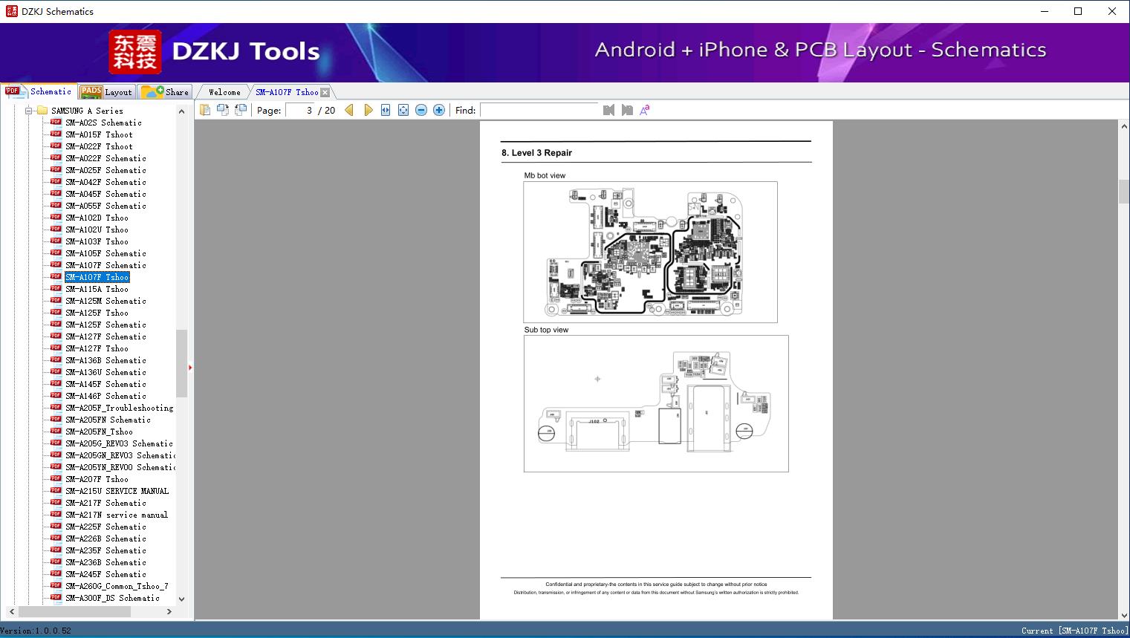This screenshot has height=638, width=1130.
Task: Select SM-A125F Tshoo tree item
Action: [97, 313]
